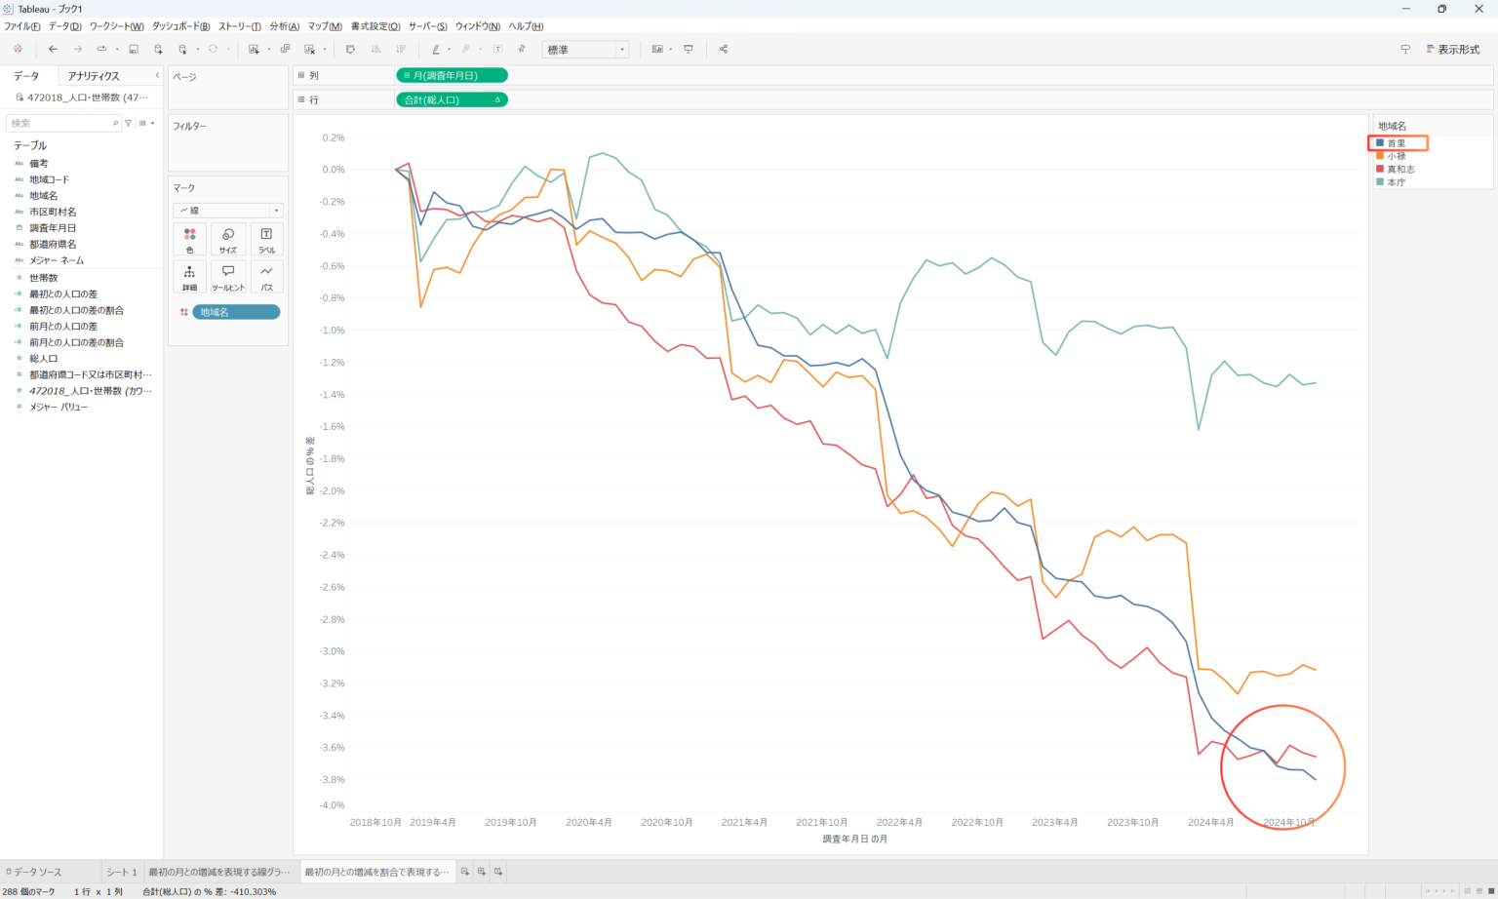
Task: Click the Detail (詳細) marks card
Action: click(x=189, y=277)
